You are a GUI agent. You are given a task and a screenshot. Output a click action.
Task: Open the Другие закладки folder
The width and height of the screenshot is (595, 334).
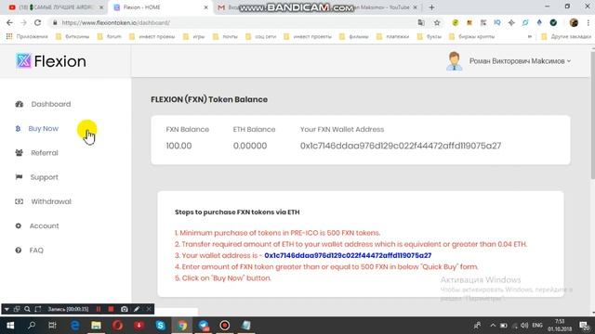[566, 37]
